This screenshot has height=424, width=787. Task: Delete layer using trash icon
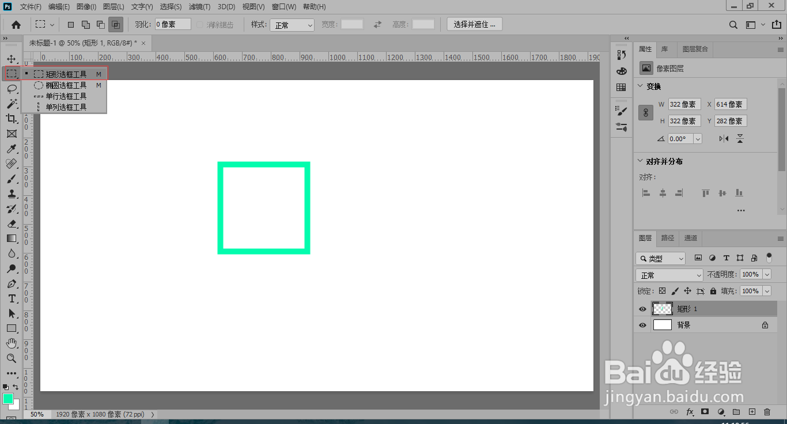tap(767, 412)
